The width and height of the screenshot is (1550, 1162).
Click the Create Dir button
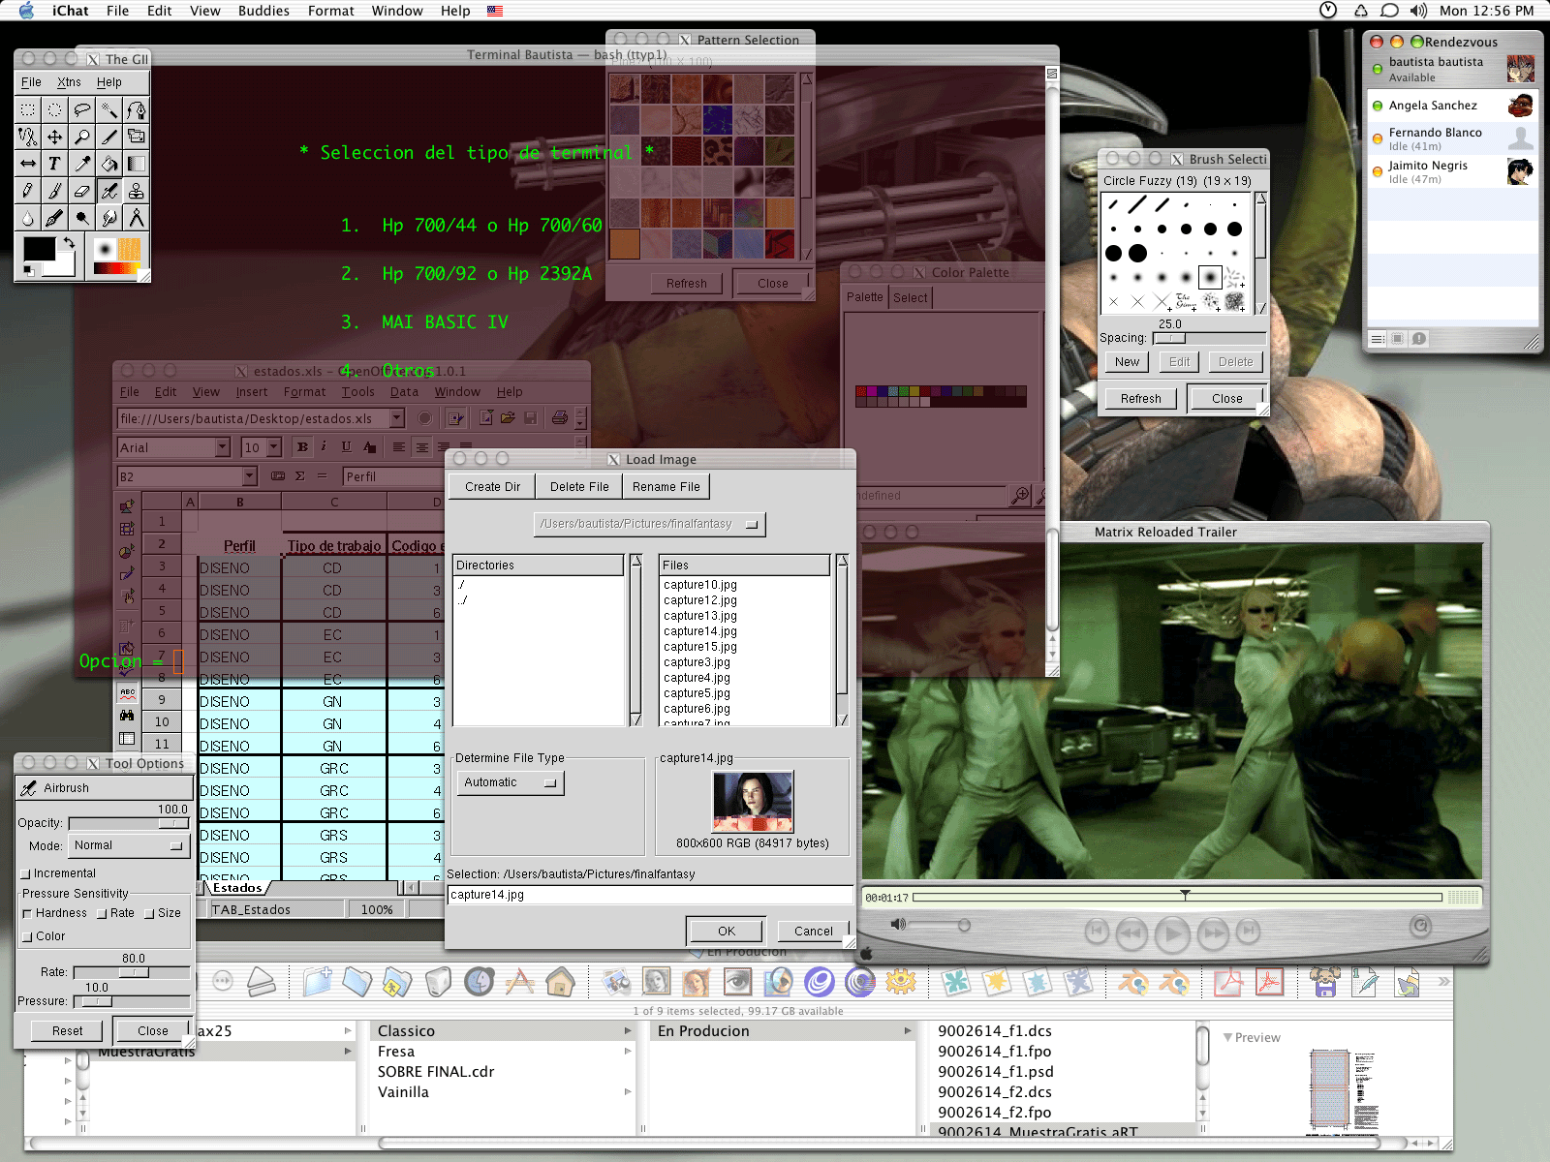[x=492, y=487]
